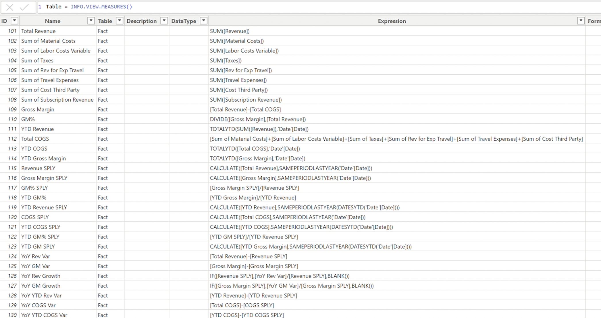Click the DataType column header
The width and height of the screenshot is (601, 318).
point(184,21)
